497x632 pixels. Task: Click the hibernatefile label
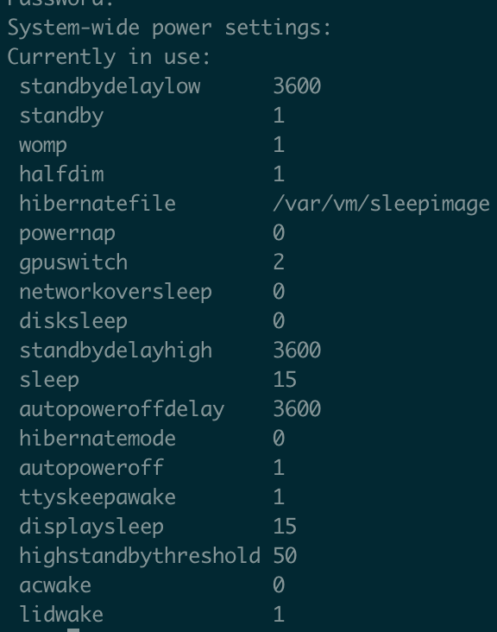[98, 204]
